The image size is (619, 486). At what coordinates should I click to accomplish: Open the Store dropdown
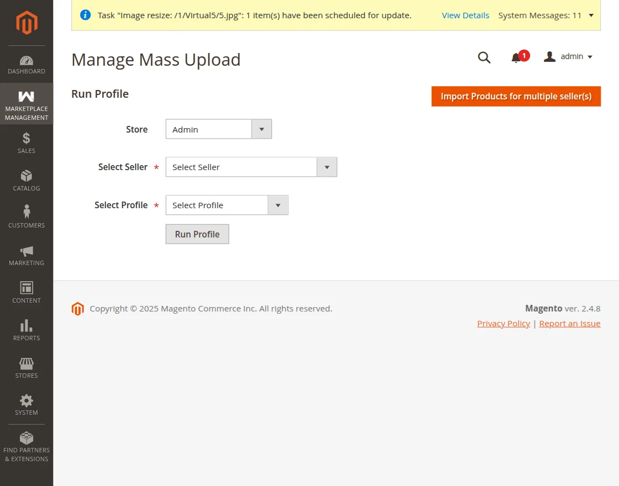pyautogui.click(x=219, y=129)
